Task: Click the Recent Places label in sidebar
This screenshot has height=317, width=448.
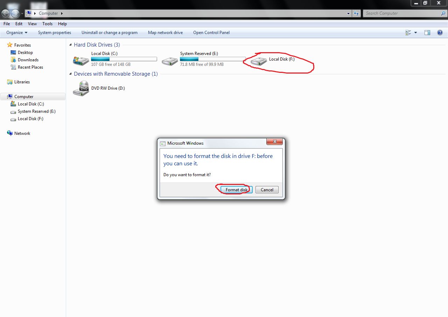Action: tap(30, 67)
